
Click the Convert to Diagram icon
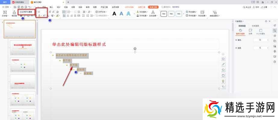(214, 12)
